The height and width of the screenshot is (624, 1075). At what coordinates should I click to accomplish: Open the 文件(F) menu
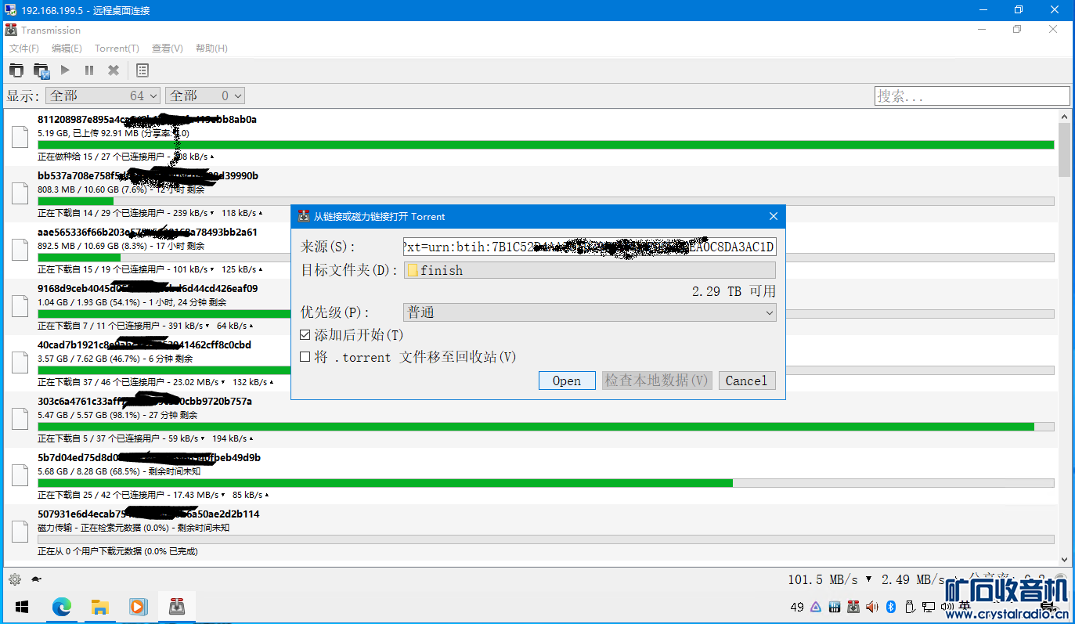coord(24,49)
